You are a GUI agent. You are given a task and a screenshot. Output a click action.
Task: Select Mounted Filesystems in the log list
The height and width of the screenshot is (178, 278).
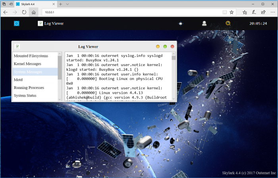tap(35, 56)
